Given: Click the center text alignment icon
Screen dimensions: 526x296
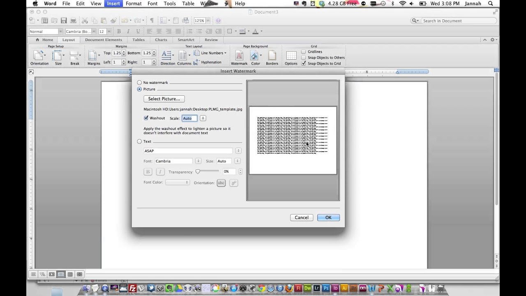Looking at the screenshot, I should (x=159, y=31).
